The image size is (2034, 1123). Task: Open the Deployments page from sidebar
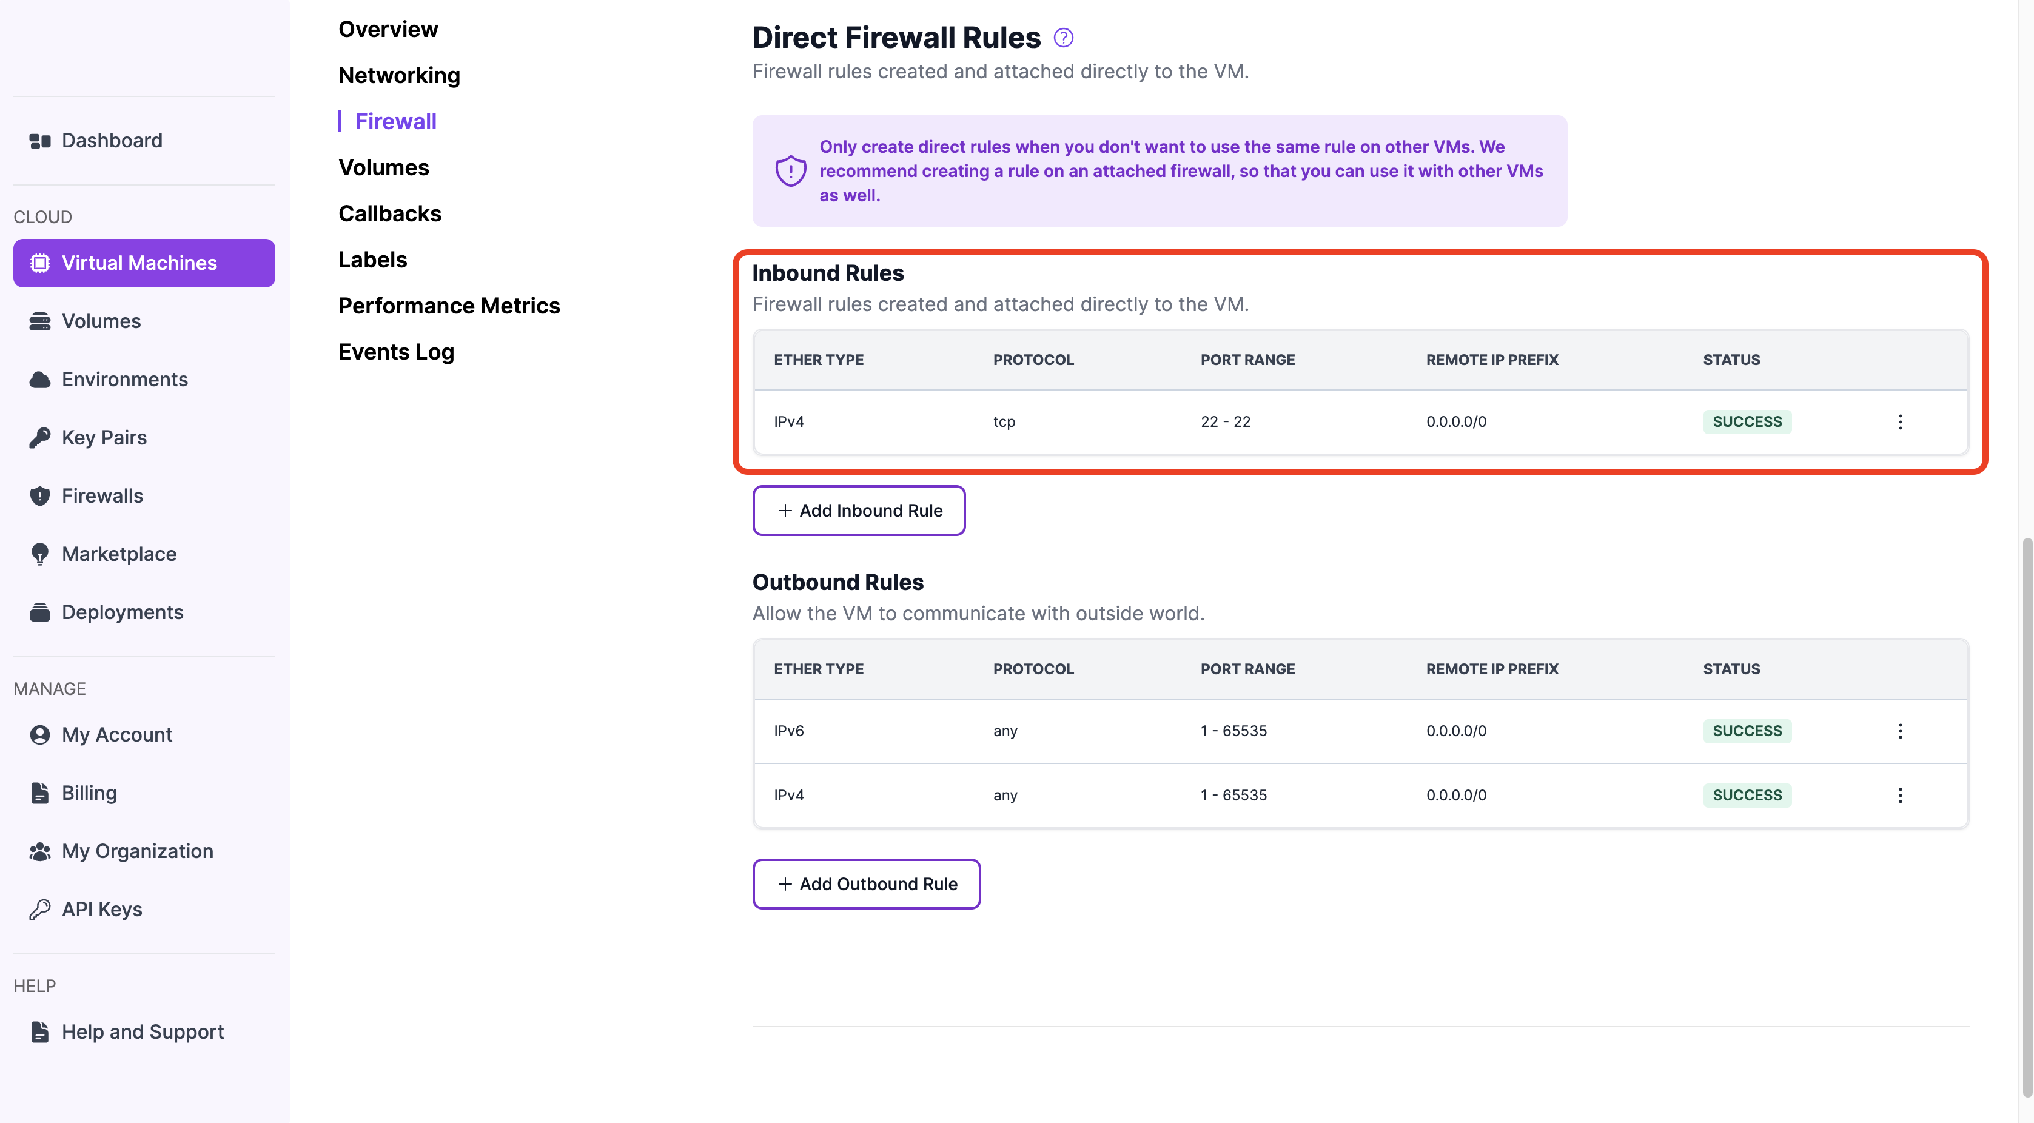click(x=123, y=613)
